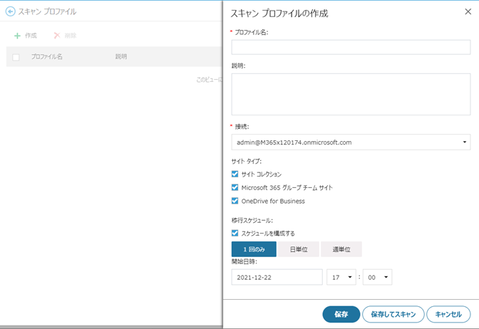Click the 削除 label in toolbar
The height and width of the screenshot is (329, 479).
(71, 36)
